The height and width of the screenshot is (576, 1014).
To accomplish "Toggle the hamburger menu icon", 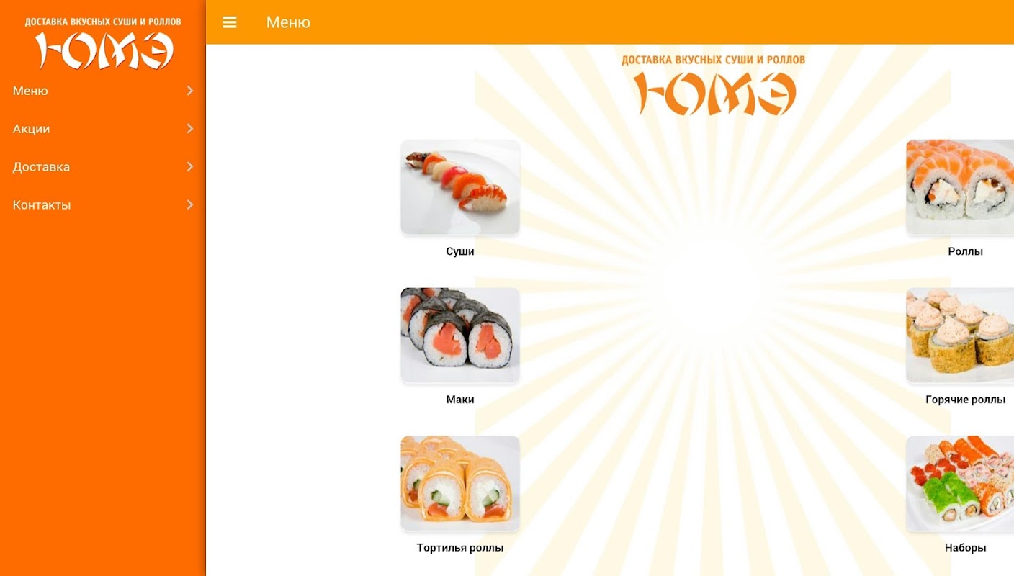I will pos(230,22).
